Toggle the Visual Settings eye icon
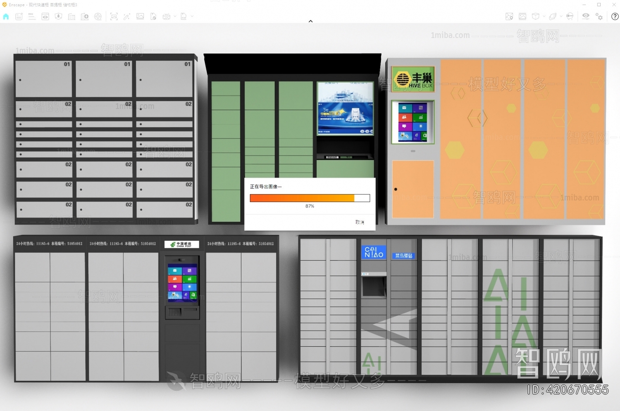 coord(586,16)
